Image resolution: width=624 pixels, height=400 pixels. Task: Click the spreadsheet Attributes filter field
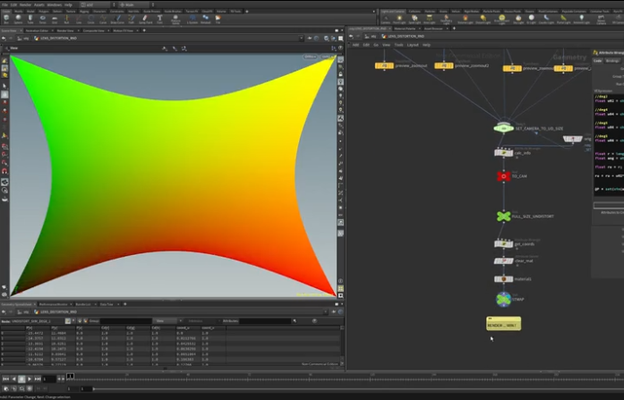(x=265, y=321)
